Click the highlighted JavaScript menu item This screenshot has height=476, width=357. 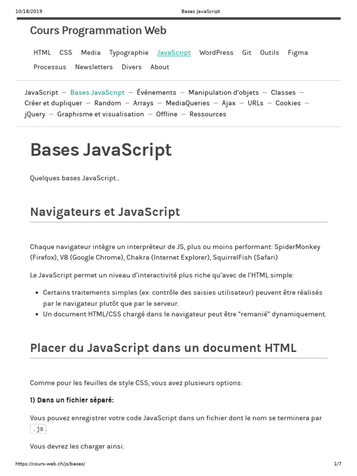174,53
